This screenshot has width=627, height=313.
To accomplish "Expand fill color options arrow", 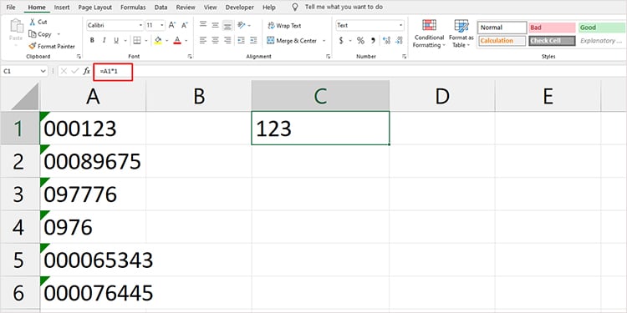I will click(x=166, y=40).
